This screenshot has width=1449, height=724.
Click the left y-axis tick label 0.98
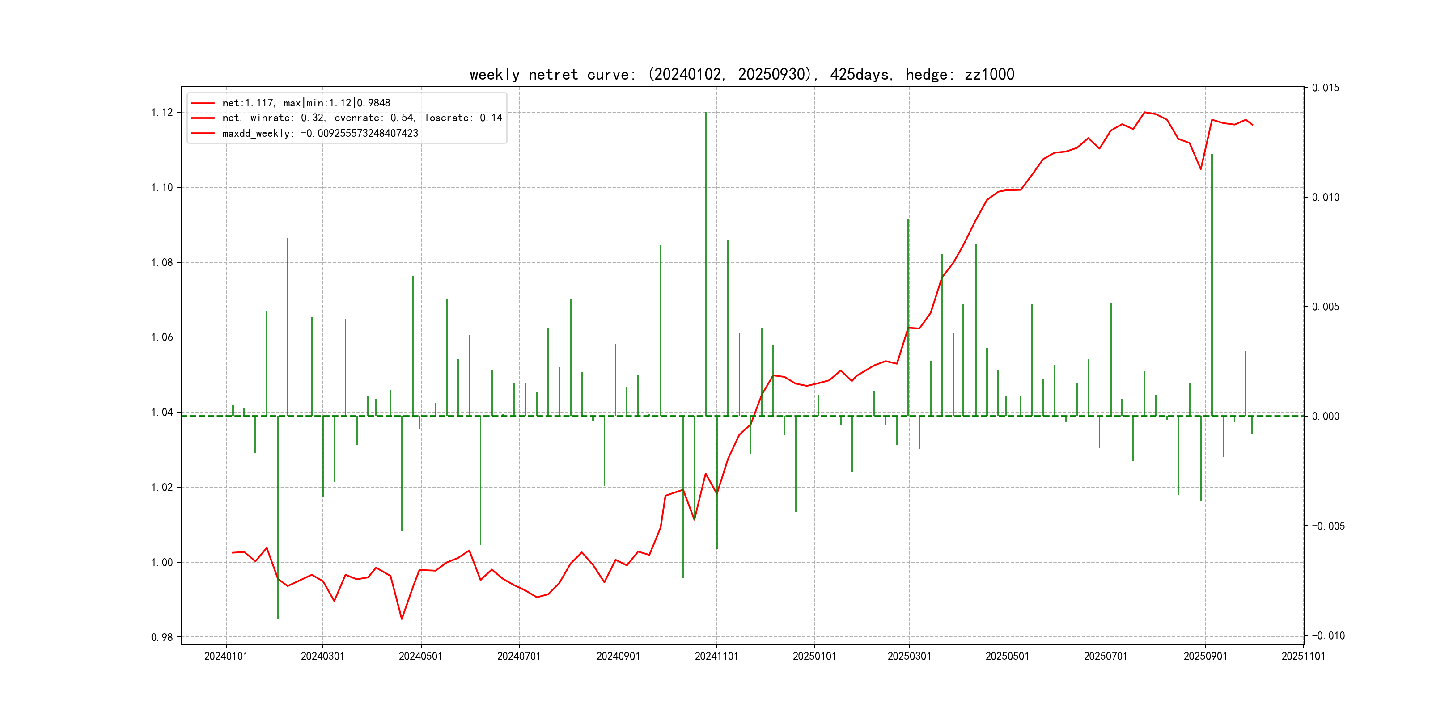(x=162, y=637)
